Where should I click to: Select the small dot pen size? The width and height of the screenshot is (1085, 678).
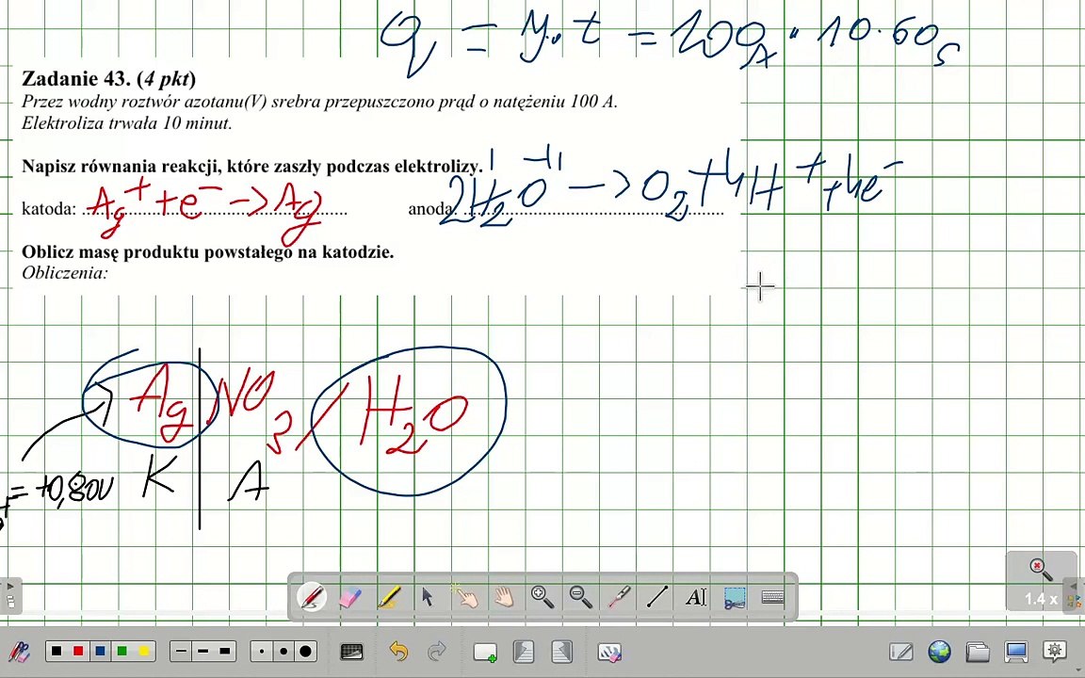click(x=262, y=652)
